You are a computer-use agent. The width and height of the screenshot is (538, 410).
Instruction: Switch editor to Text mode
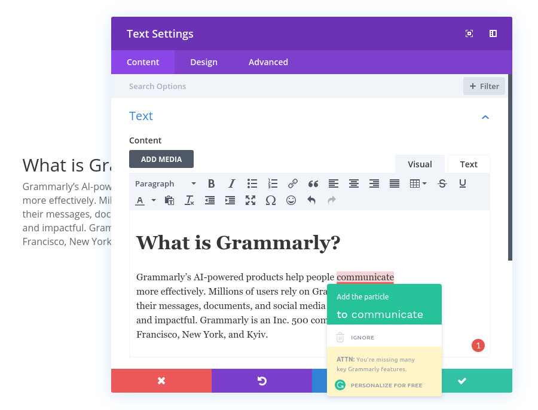tap(469, 164)
